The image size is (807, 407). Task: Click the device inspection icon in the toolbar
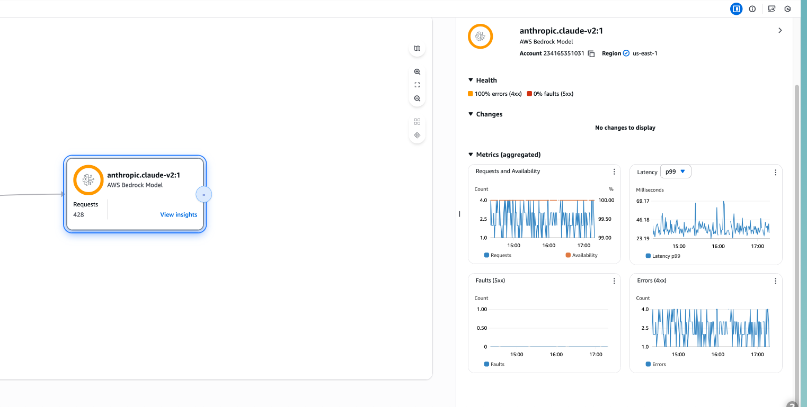(771, 8)
